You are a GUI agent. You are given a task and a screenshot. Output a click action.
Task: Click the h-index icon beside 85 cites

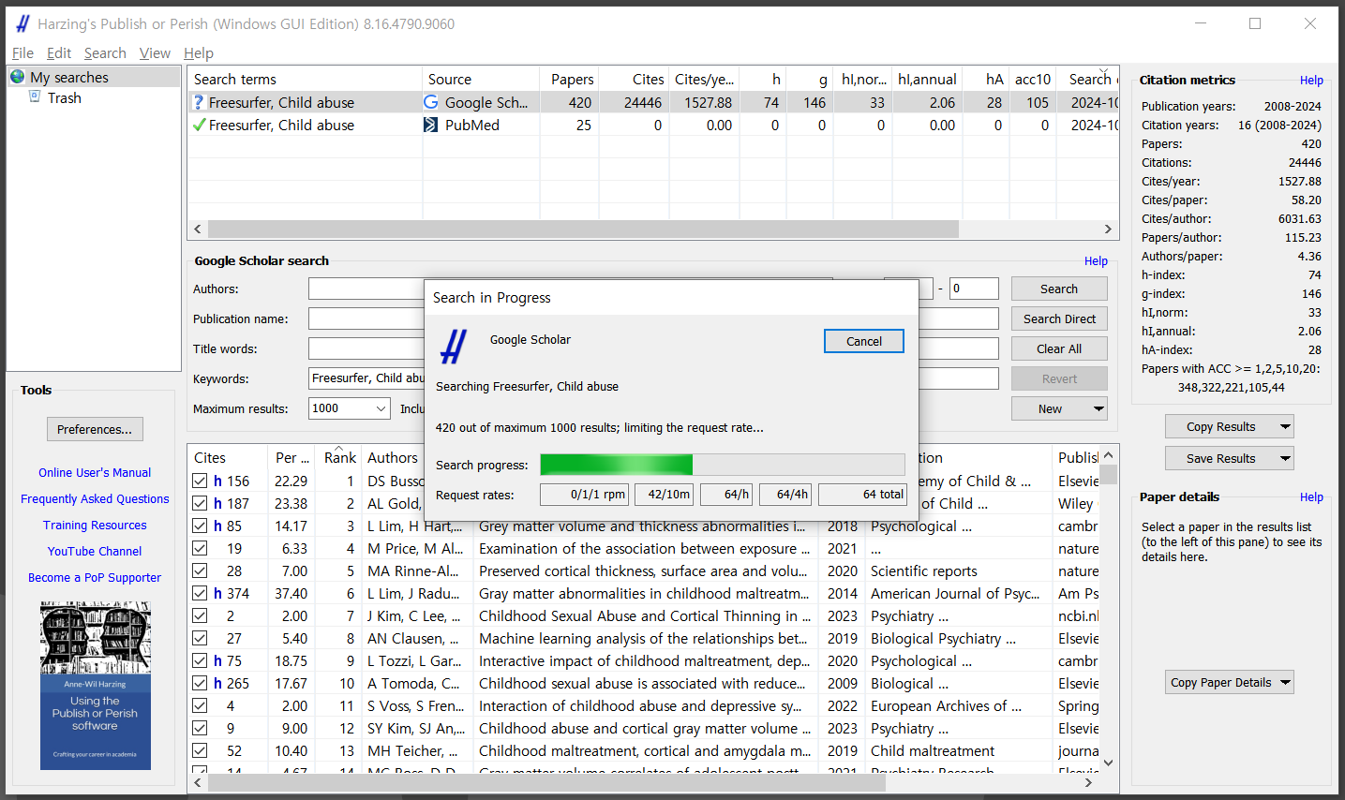(217, 526)
